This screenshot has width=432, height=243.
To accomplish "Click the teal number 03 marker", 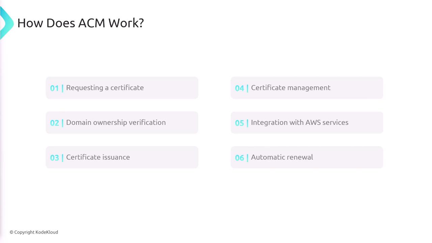I will [54, 158].
